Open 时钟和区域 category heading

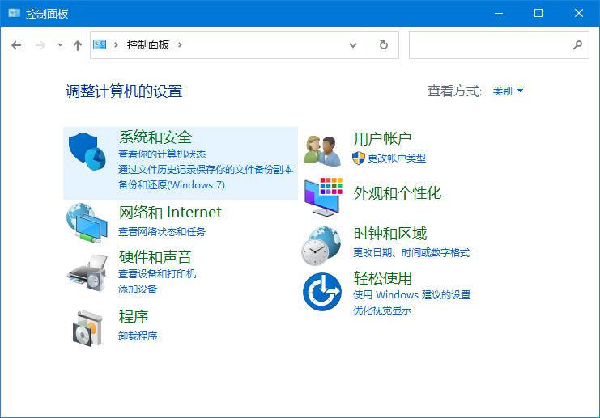[389, 234]
